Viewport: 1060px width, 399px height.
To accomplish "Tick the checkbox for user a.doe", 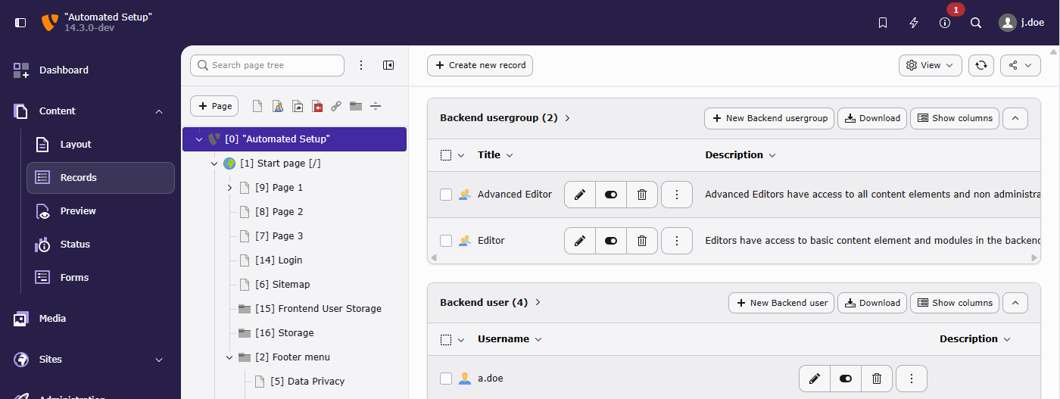I will 446,379.
